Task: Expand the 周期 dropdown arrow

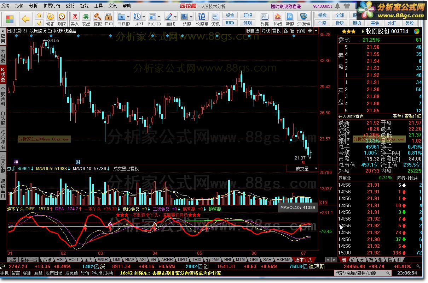Action: click(144, 17)
